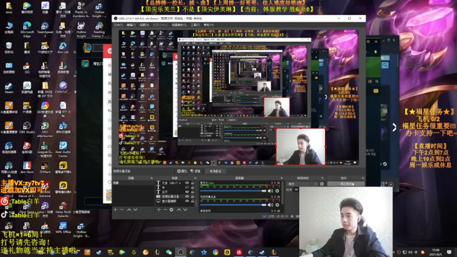This screenshot has width=457, height=257.
Task: Open Sources (来源) dock header menu icon
Action: pyautogui.click(x=195, y=178)
